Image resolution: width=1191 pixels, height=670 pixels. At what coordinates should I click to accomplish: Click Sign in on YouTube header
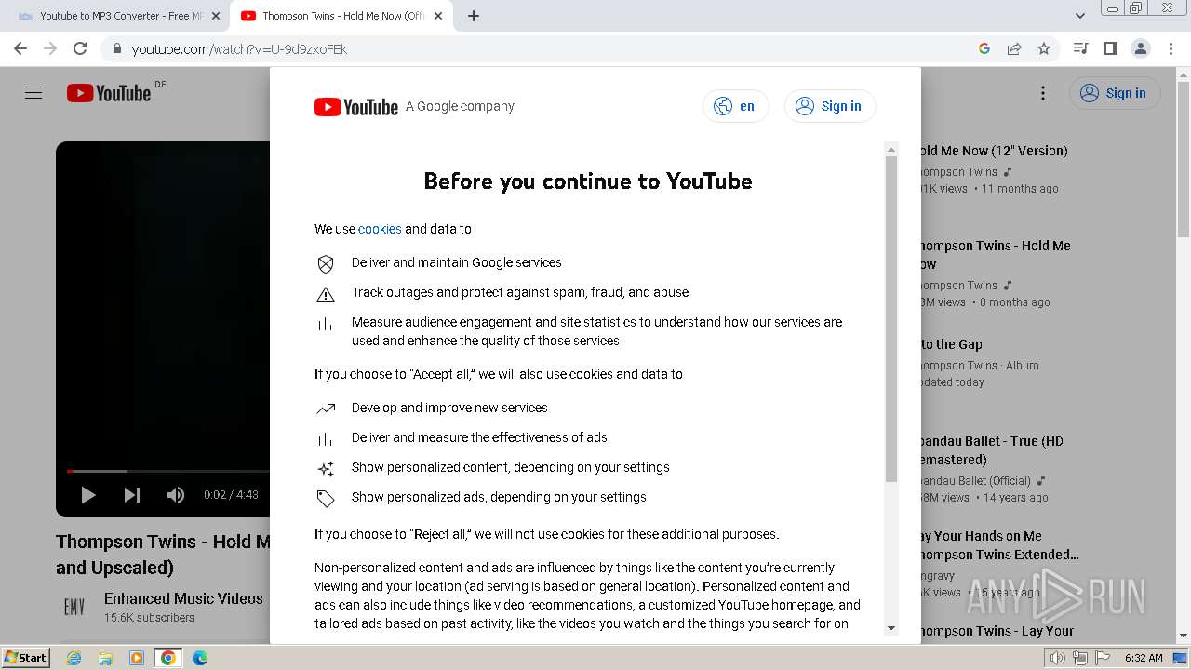click(1115, 93)
